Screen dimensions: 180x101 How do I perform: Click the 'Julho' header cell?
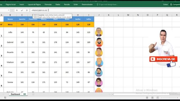coord(89,19)
